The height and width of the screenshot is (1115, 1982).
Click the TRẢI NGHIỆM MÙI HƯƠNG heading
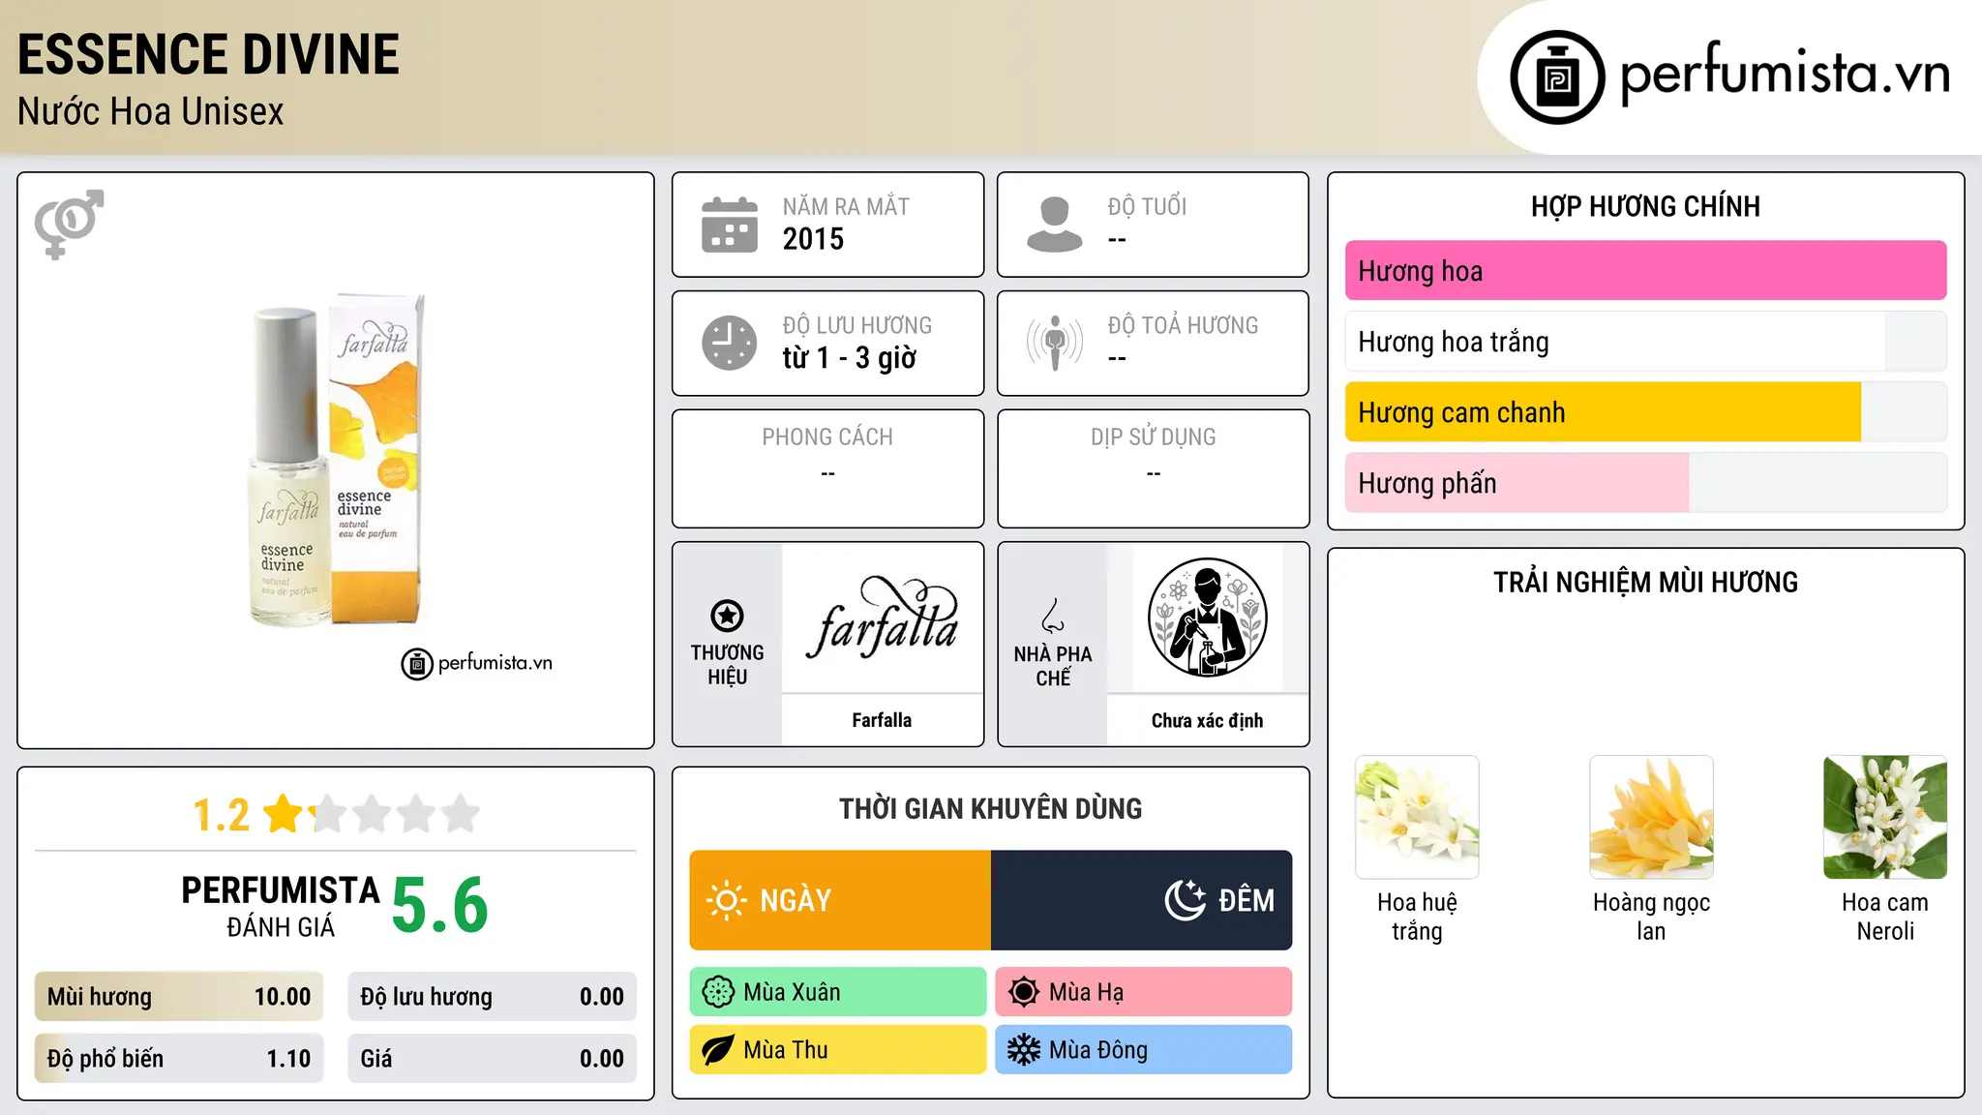click(1645, 582)
